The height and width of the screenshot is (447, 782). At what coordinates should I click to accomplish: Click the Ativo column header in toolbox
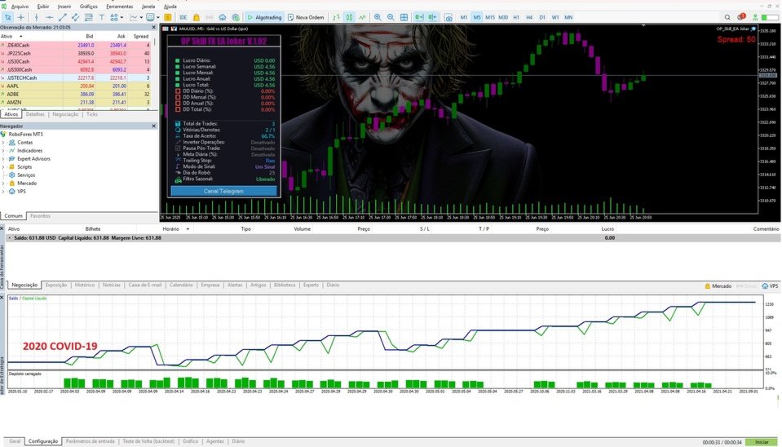14,229
